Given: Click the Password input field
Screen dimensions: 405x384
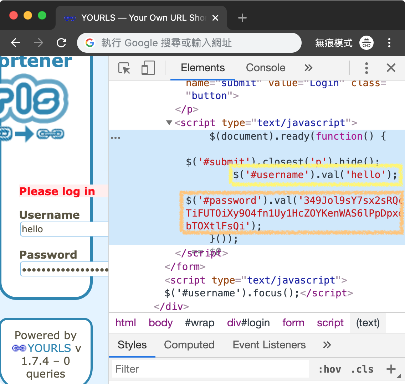Looking at the screenshot, I should [64, 269].
